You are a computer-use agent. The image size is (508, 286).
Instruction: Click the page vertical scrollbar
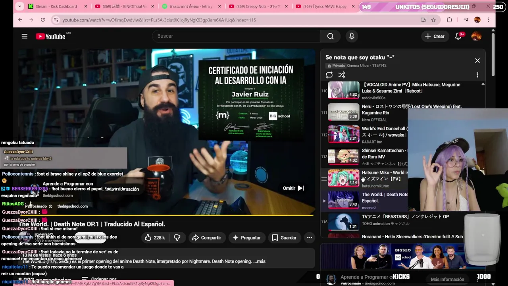[x=493, y=56]
